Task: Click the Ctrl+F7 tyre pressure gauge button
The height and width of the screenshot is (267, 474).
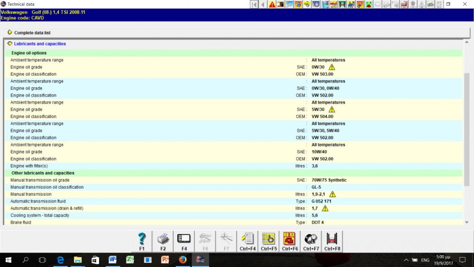Action: pyautogui.click(x=311, y=241)
